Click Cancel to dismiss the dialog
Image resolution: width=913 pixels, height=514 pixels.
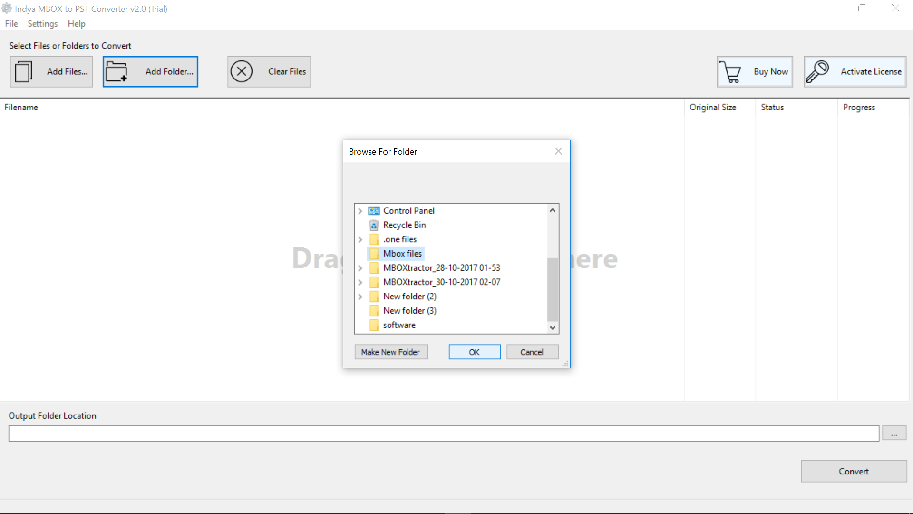click(x=532, y=351)
